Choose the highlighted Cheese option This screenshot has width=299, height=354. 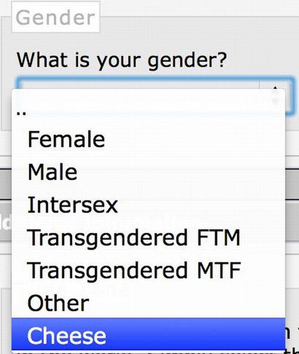tap(67, 336)
